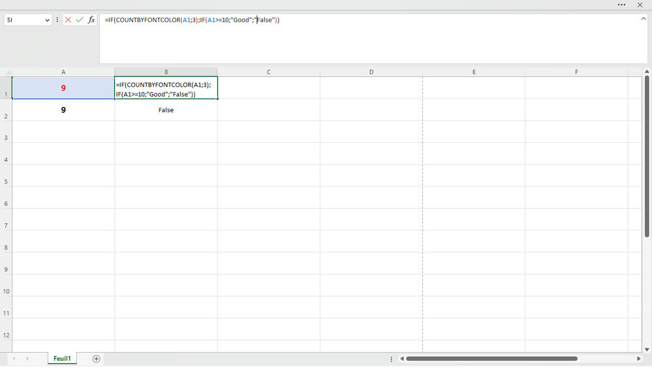Click the vertical scrollbar thumb
This screenshot has height=379, width=652.
tap(647, 157)
